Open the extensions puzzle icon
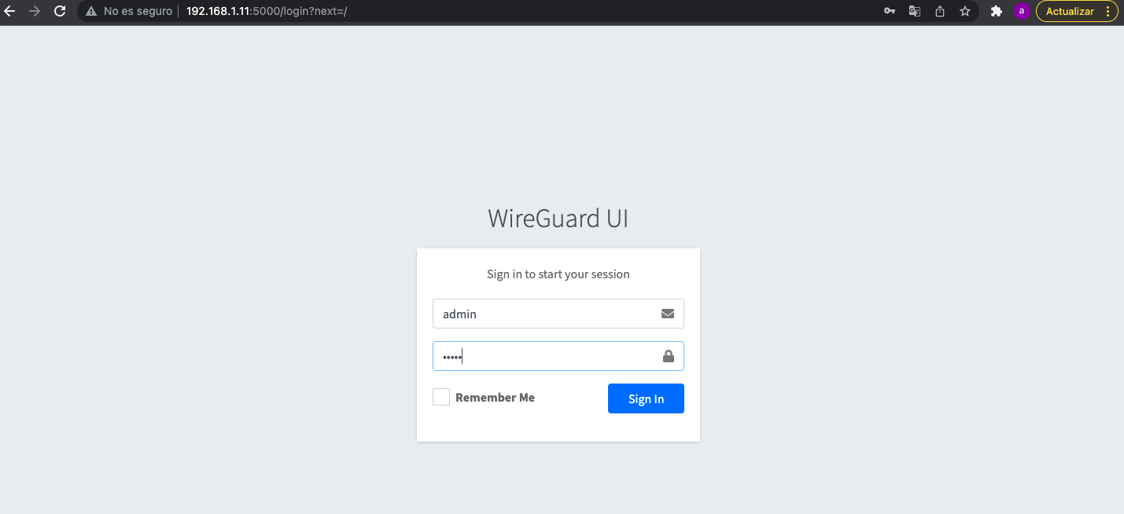This screenshot has width=1124, height=514. pos(996,11)
